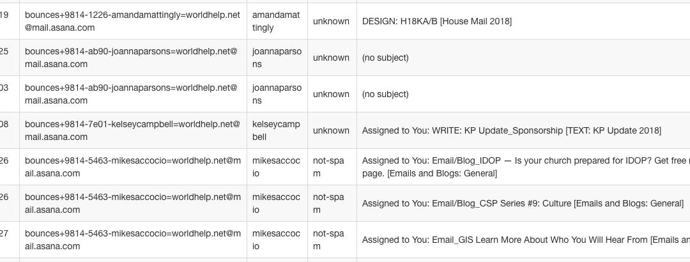Viewport: 690px width, 262px height.
Task: Click the 'Email/Blog_CSP Series #9: Culture' subject
Action: 523,203
